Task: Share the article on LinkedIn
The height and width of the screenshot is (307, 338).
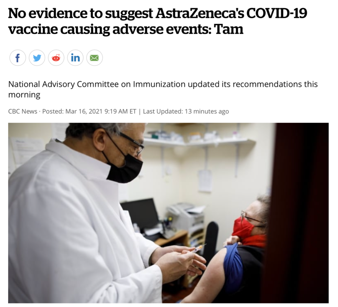Action: (x=75, y=58)
